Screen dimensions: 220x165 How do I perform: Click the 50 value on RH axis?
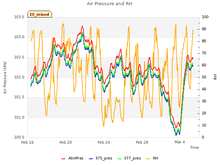(x=204, y=77)
